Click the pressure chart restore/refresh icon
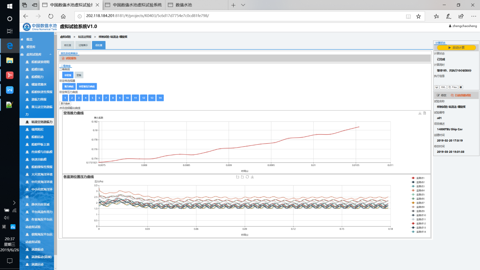The image size is (480, 270). [x=247, y=177]
